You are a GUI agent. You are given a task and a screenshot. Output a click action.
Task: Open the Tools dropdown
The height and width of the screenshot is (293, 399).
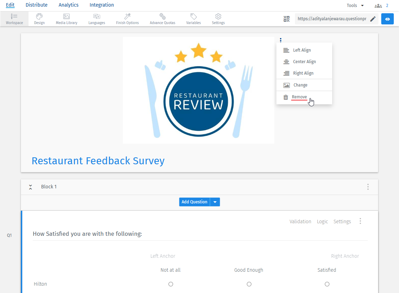[355, 5]
